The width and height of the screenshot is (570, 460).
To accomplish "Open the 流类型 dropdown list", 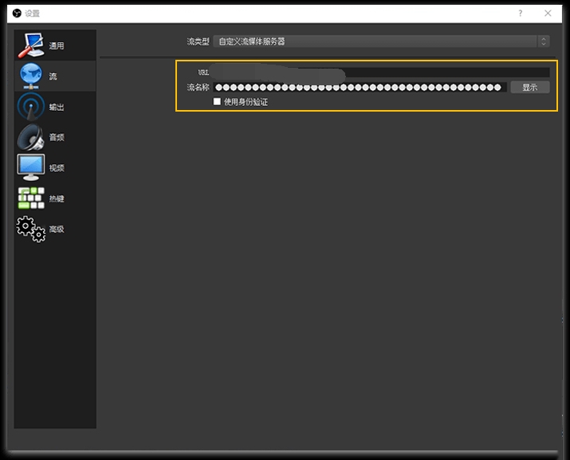I will pyautogui.click(x=381, y=41).
